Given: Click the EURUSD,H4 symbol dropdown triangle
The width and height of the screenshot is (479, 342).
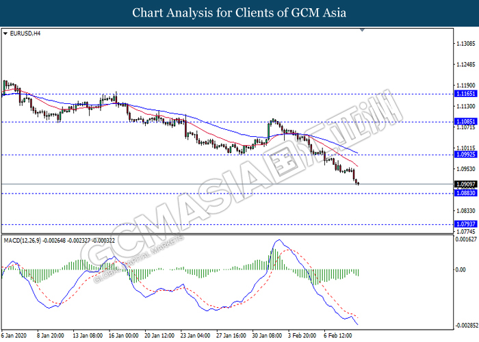Looking at the screenshot, I should coord(5,34).
